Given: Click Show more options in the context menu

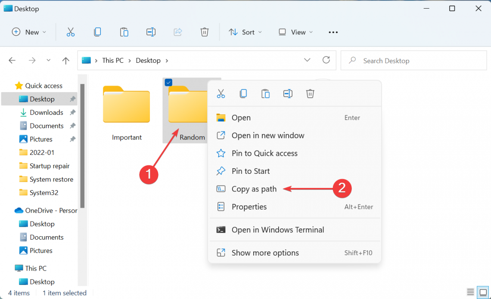Looking at the screenshot, I should pyautogui.click(x=264, y=253).
